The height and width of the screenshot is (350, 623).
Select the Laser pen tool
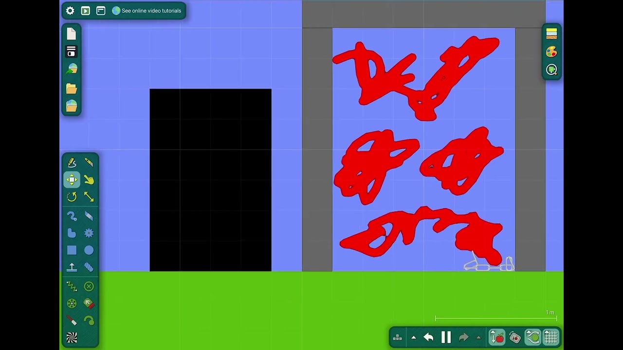click(x=72, y=320)
